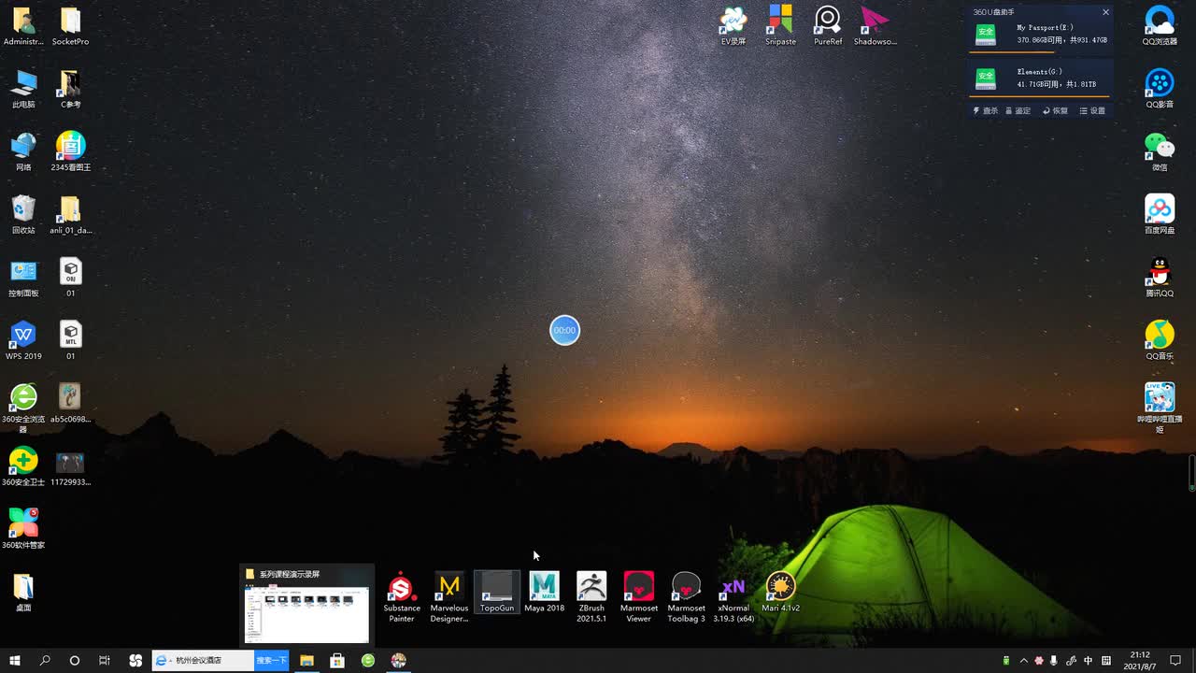
Task: Select the Elements(G:) drive entry
Action: pos(1041,79)
